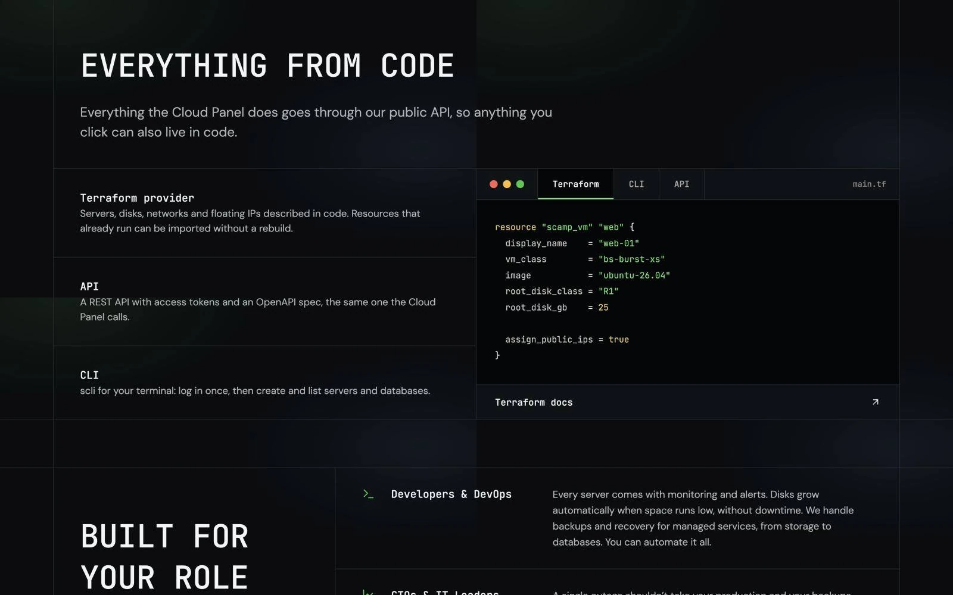Click the Developers & DevOps heading

click(x=451, y=494)
